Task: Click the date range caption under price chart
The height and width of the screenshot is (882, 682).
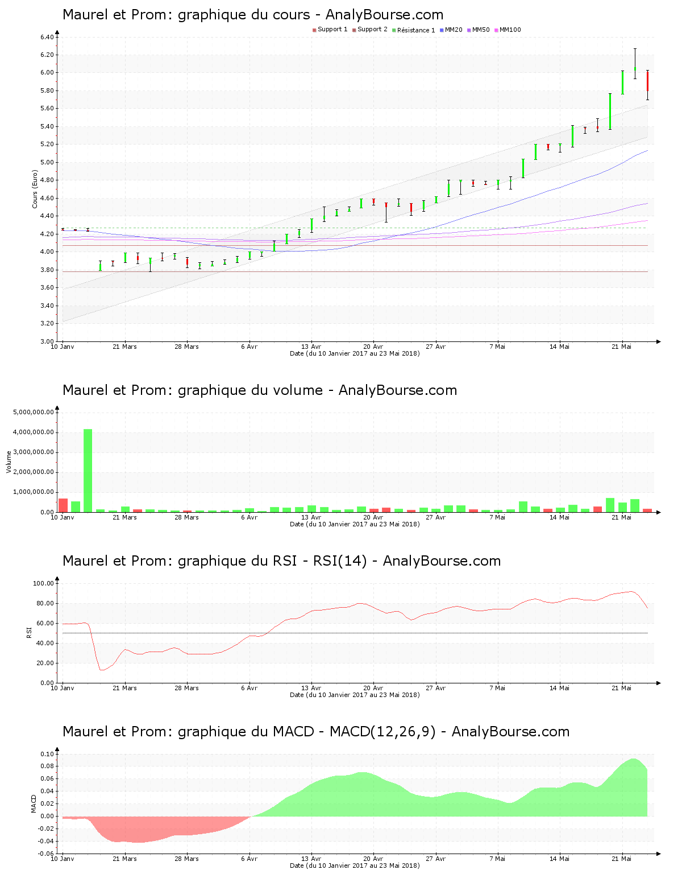Action: (355, 353)
